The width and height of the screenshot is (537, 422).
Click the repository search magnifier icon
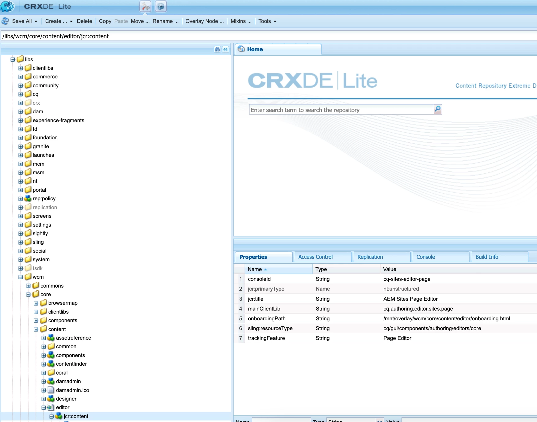[438, 109]
